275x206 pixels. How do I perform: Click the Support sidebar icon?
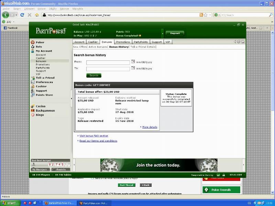tap(33, 91)
